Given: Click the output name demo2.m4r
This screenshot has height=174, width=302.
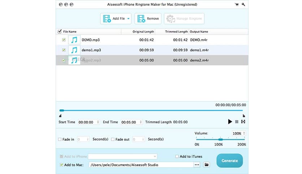Looking at the screenshot, I should 199,60.
